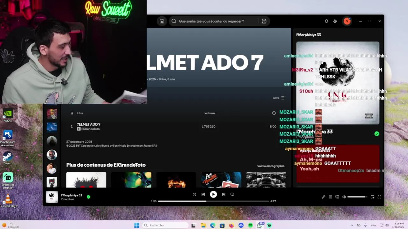Viewport: 408px width, 229px height.
Task: Click the play button in the player
Action: (x=213, y=194)
